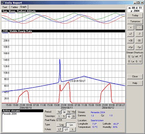
Task: Advance date with +30 button
Action: 130,40
